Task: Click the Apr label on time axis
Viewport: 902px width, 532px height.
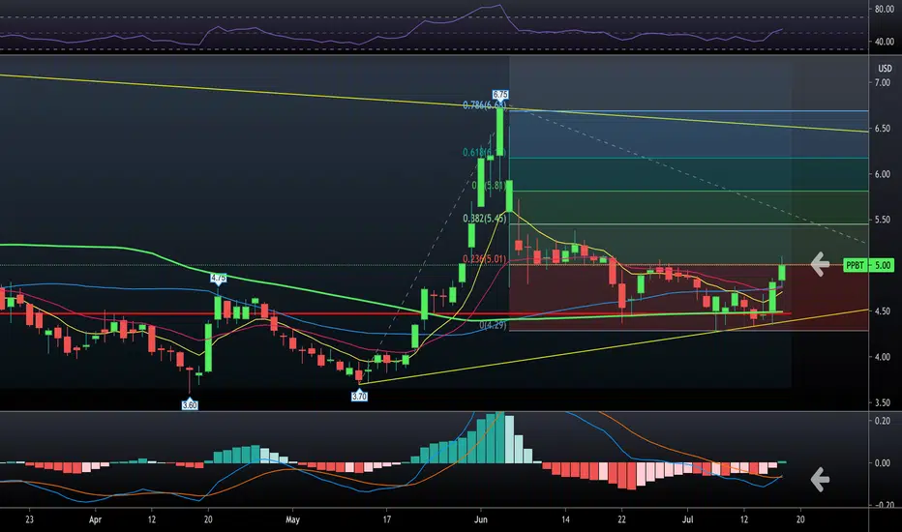Action: point(96,519)
